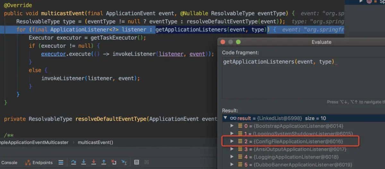The image size is (385, 169).
Task: Expand the BootstrapApplicationListener entry
Action: [232, 126]
